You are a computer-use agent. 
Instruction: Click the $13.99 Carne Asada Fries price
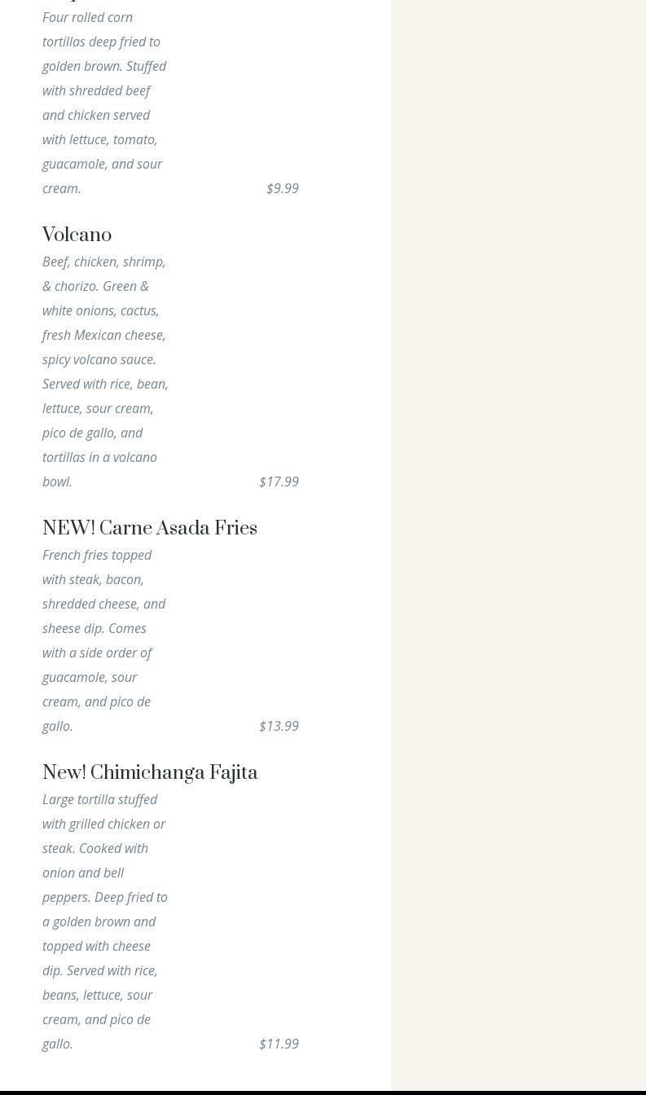coord(279,726)
